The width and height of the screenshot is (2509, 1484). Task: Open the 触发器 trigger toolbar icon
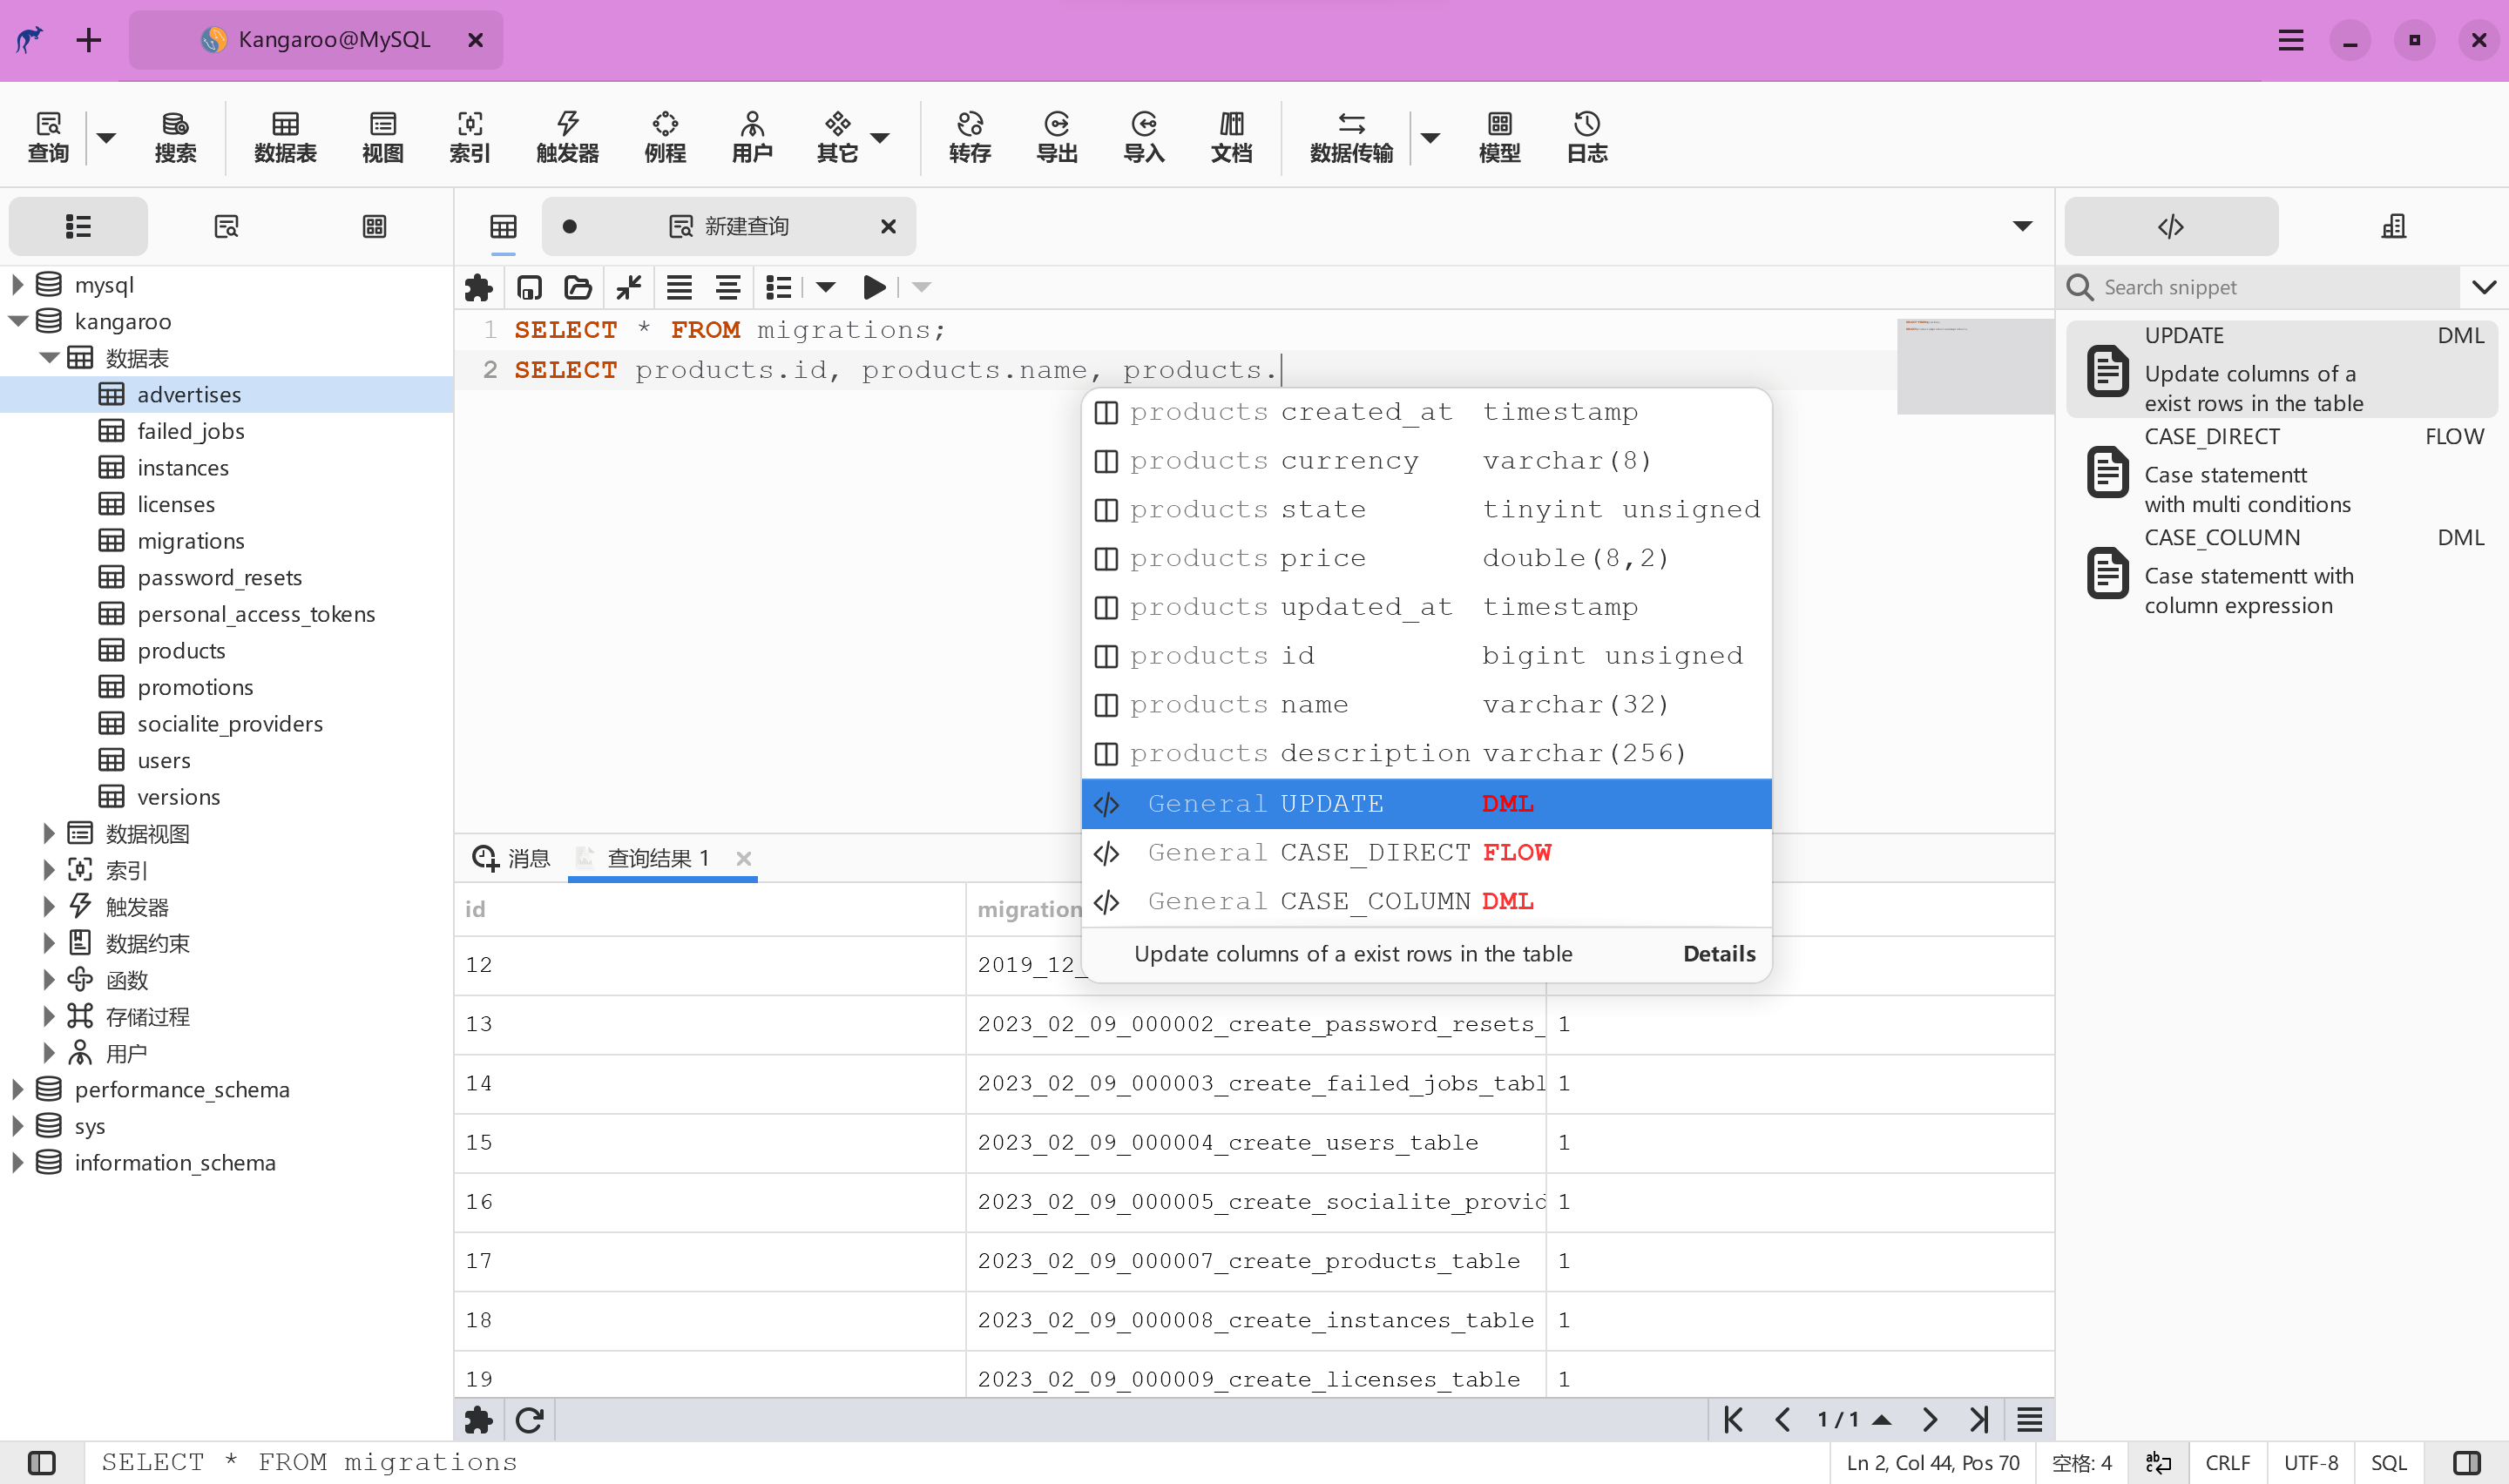pyautogui.click(x=567, y=137)
